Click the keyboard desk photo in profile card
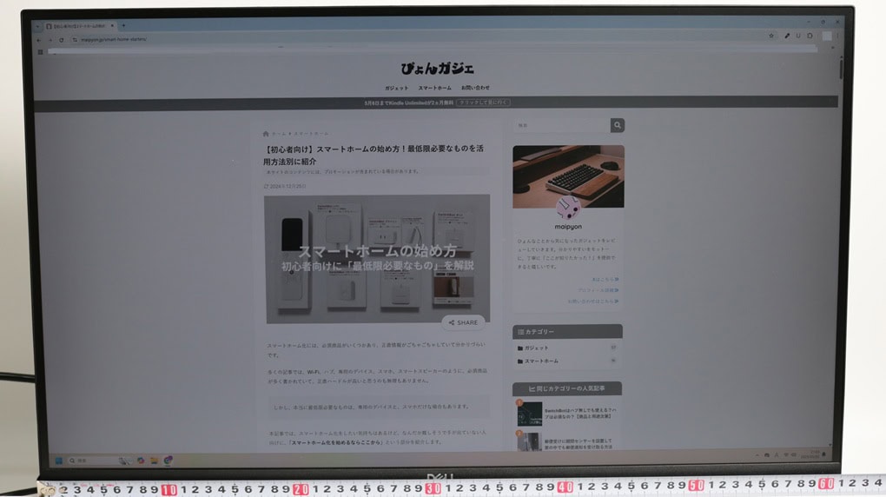886x497 pixels. [x=568, y=176]
